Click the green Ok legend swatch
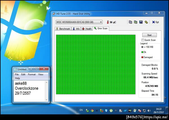 [x=142, y=52]
